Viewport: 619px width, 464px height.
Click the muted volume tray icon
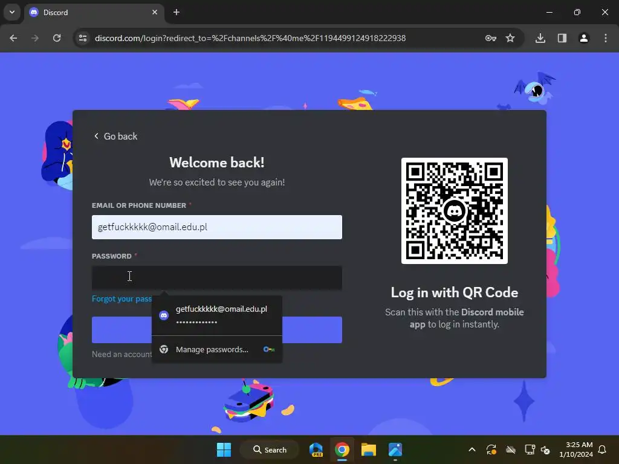pyautogui.click(x=546, y=449)
